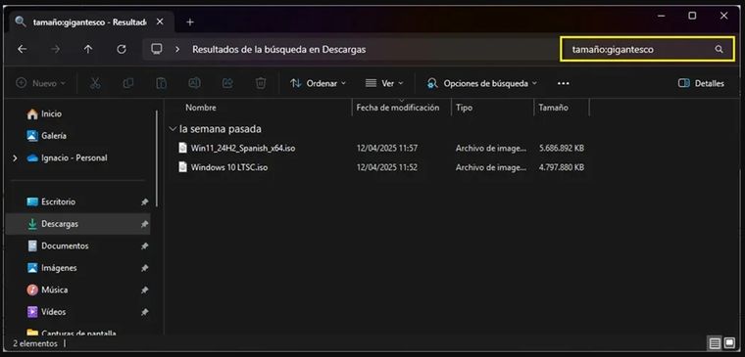
Task: Click date 12/04/2025 11:57
Action: (387, 149)
